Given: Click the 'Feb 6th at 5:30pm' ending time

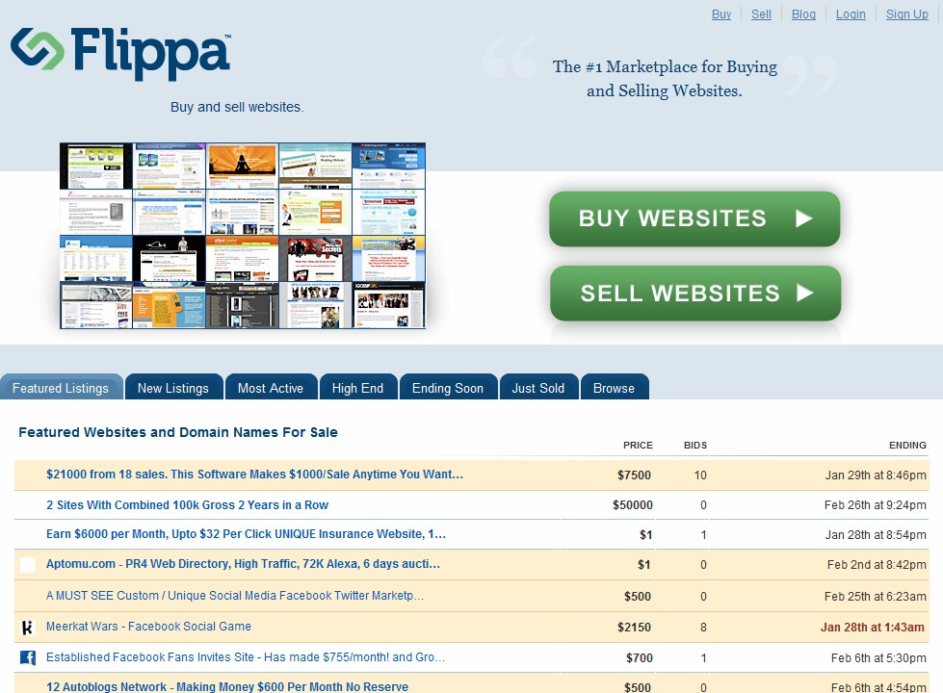Looking at the screenshot, I should pyautogui.click(x=878, y=658).
